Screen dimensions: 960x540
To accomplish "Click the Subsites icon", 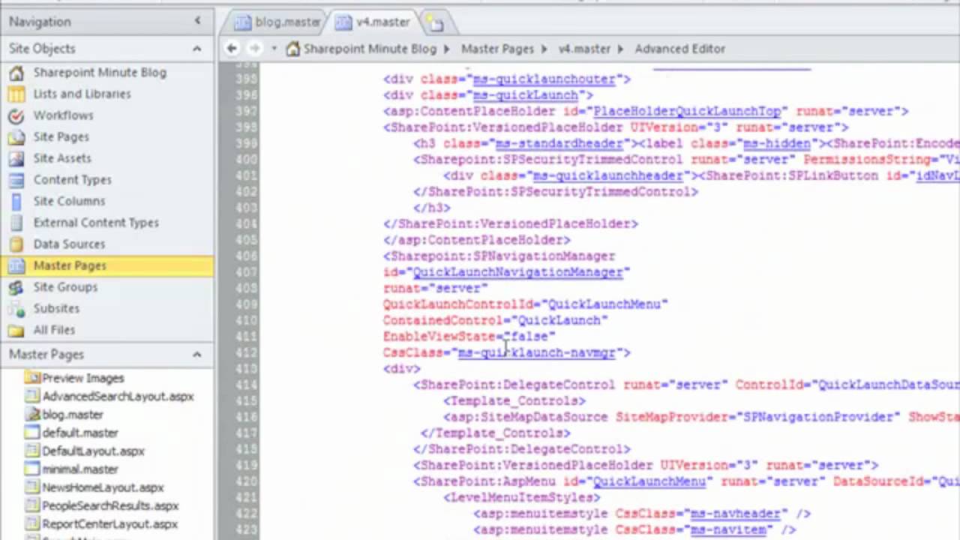I will (x=16, y=309).
